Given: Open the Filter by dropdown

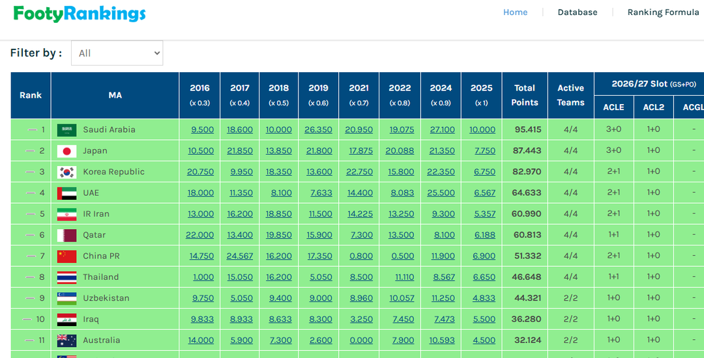Looking at the screenshot, I should (117, 53).
